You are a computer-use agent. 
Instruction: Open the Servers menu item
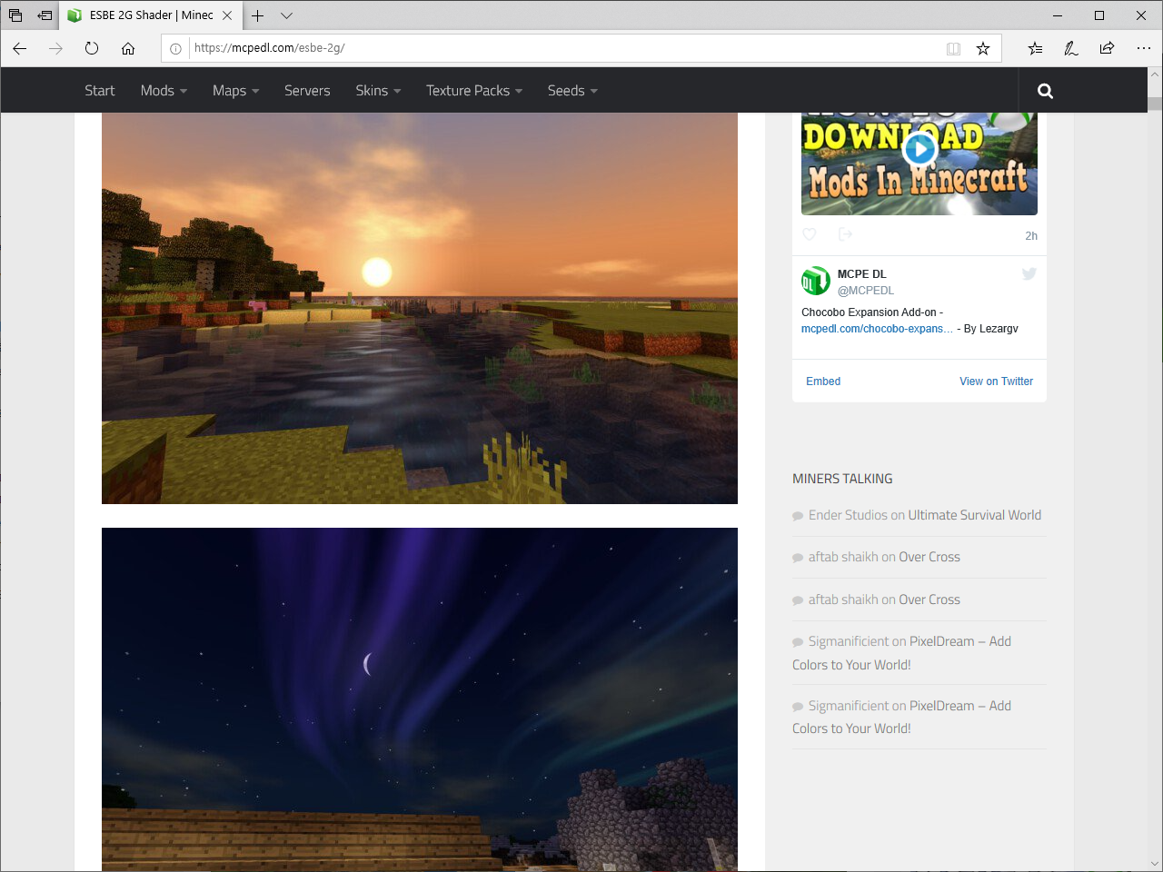(307, 91)
